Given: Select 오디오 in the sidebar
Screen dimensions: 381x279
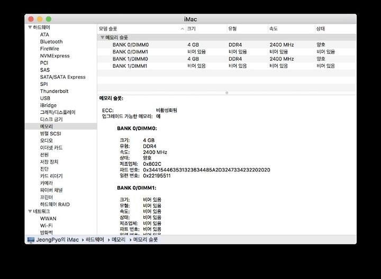Looking at the screenshot, I should (46, 140).
